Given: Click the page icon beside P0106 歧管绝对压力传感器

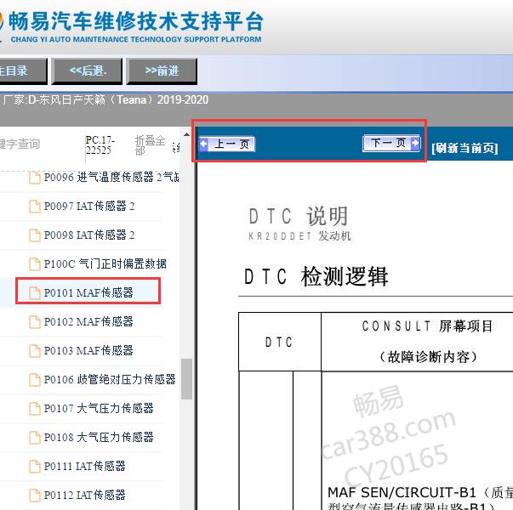Looking at the screenshot, I should coord(35,380).
